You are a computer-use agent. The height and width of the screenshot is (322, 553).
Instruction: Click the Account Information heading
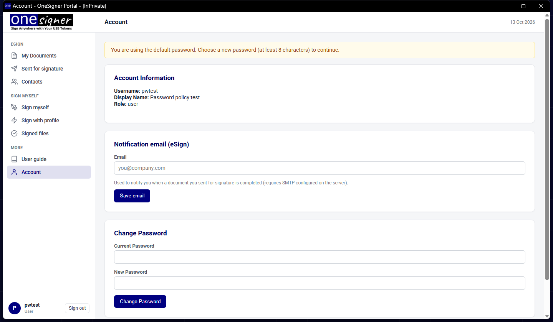[144, 78]
